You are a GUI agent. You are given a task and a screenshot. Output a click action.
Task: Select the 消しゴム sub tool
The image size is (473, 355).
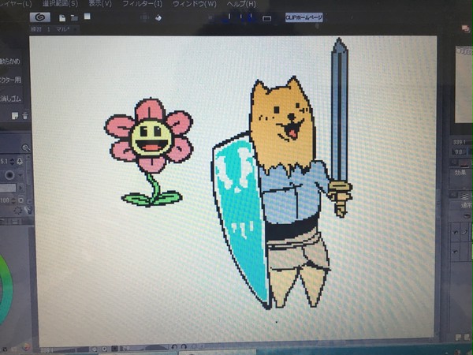point(10,99)
